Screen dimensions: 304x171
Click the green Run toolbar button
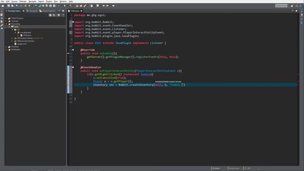[65, 6]
